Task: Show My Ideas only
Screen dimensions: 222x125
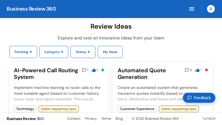Action: [110, 52]
